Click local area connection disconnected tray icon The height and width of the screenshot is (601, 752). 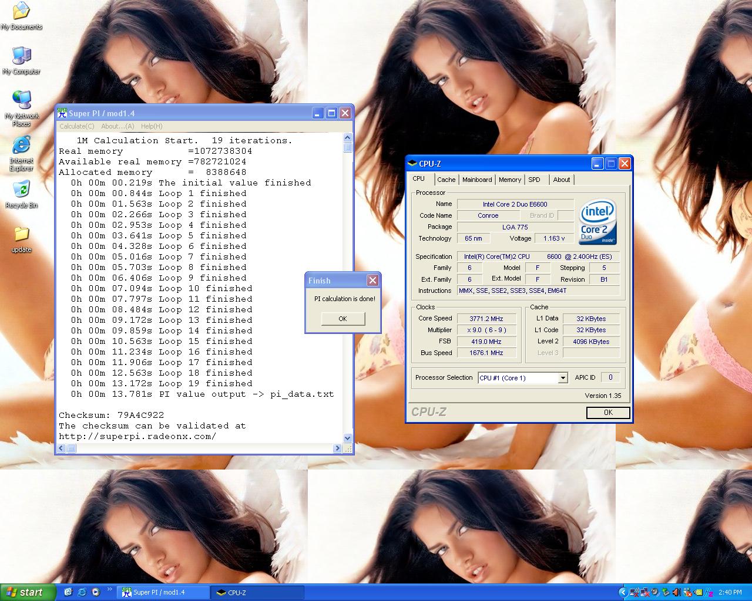[644, 592]
